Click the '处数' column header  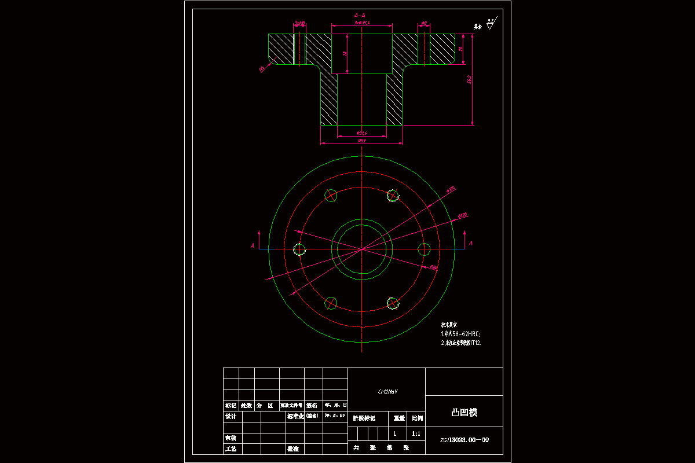[x=247, y=406]
